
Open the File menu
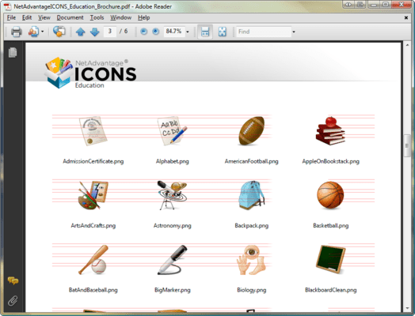coord(11,17)
